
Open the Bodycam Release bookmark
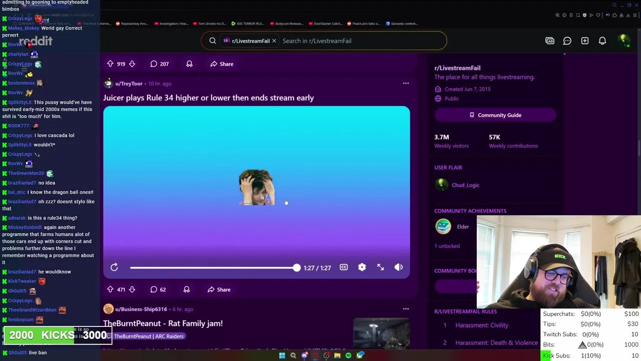[286, 24]
